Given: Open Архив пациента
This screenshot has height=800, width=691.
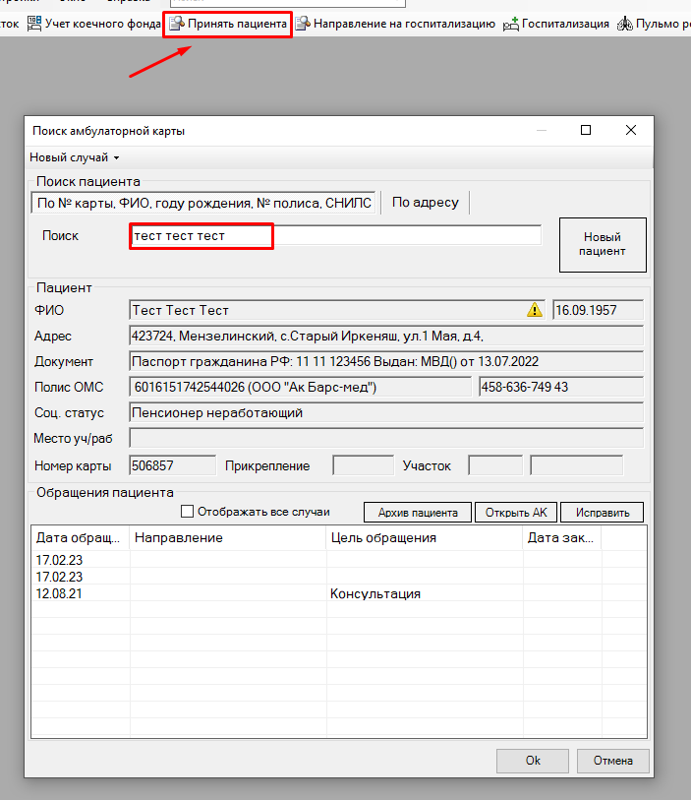Looking at the screenshot, I should [418, 513].
